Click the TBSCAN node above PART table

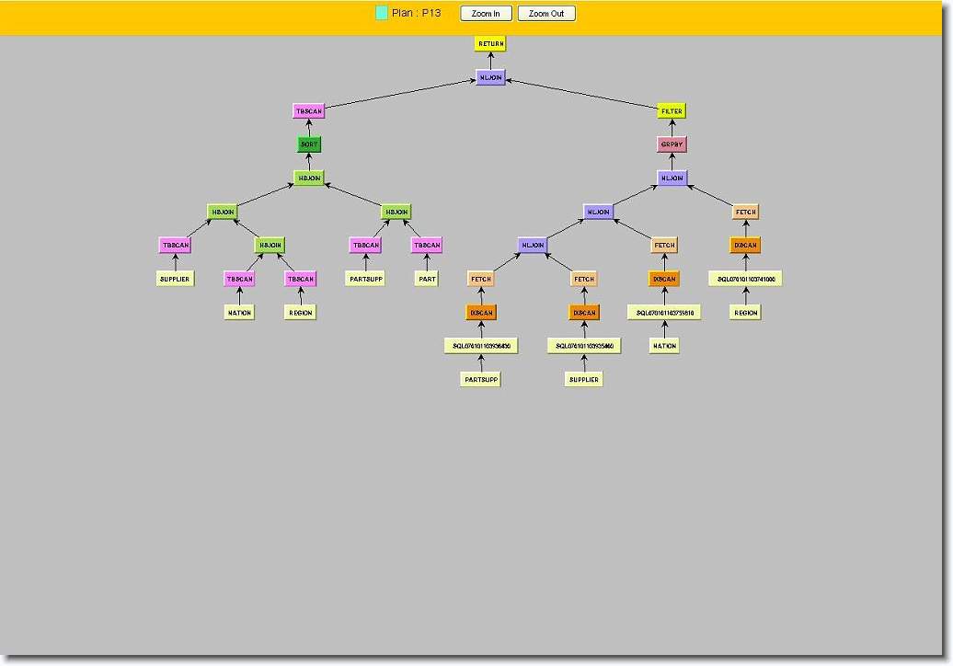(426, 246)
